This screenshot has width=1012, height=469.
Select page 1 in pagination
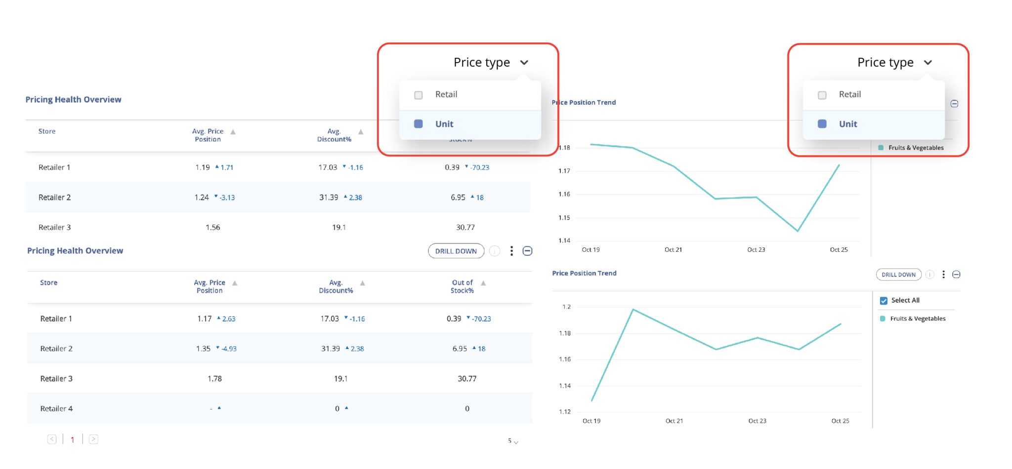[73, 439]
